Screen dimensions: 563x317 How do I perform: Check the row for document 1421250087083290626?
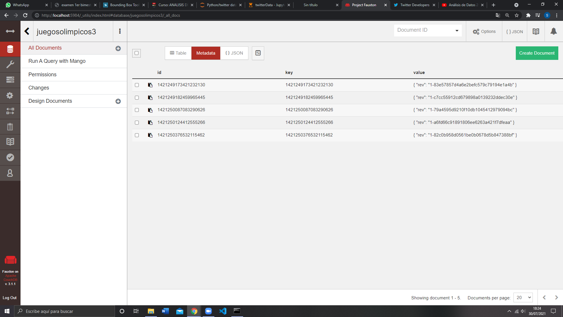point(137,110)
